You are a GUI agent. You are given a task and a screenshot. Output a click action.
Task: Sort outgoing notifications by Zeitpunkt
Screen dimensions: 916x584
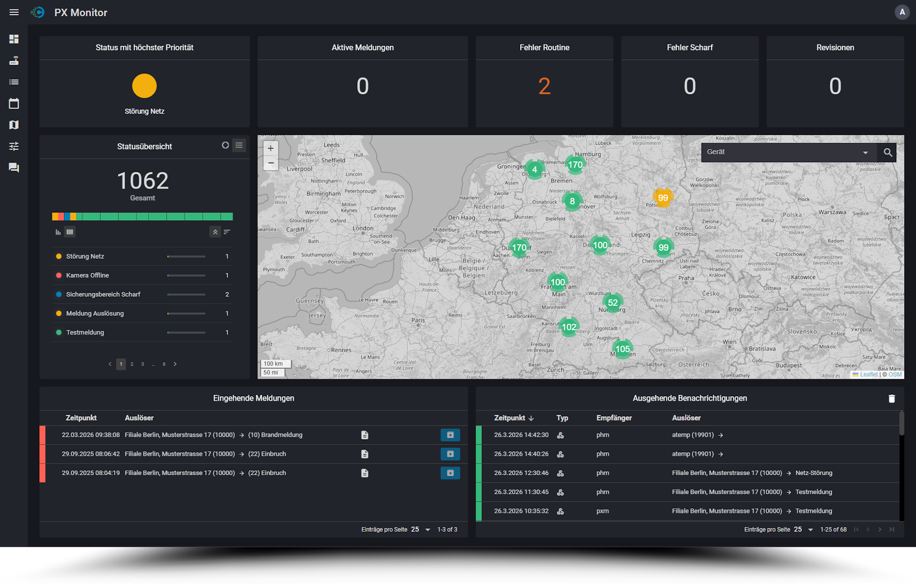pos(514,418)
